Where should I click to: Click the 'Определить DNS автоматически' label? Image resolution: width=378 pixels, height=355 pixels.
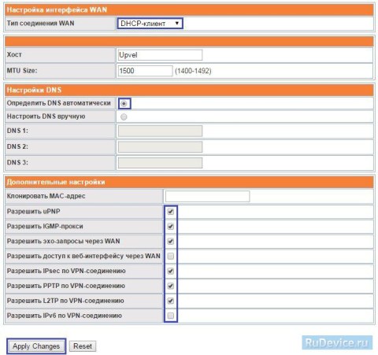tap(59, 103)
